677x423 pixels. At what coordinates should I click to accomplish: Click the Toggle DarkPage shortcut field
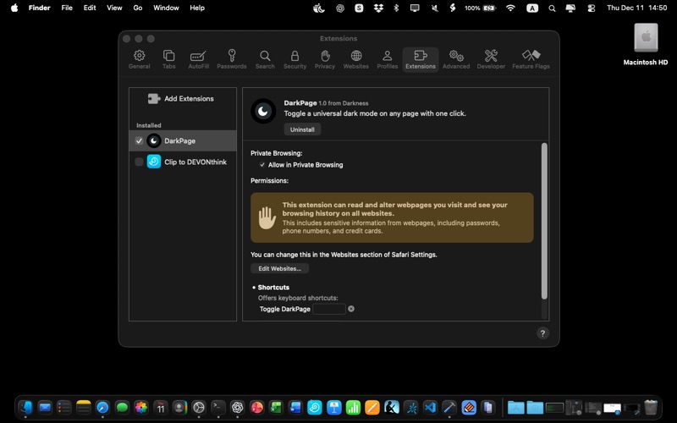tap(329, 309)
